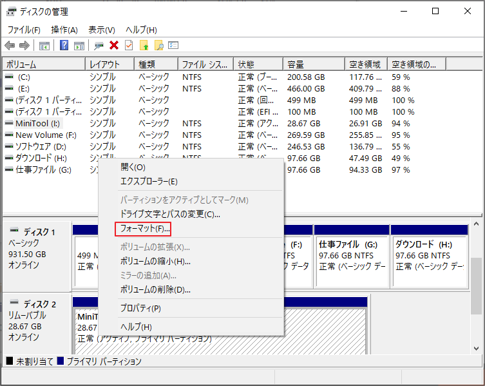Select ダウンロード (H:) partition block
Viewport: 485px width, 386px height.
[430, 256]
